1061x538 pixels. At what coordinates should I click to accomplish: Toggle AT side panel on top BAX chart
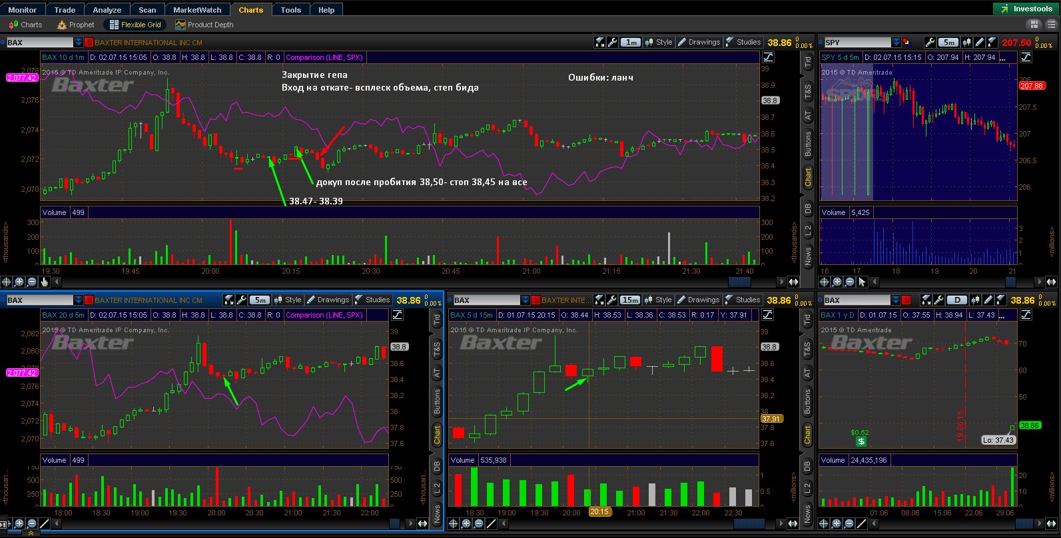[x=808, y=115]
